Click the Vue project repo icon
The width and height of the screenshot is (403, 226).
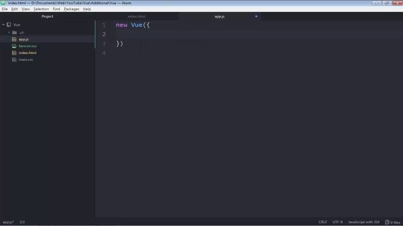click(9, 25)
